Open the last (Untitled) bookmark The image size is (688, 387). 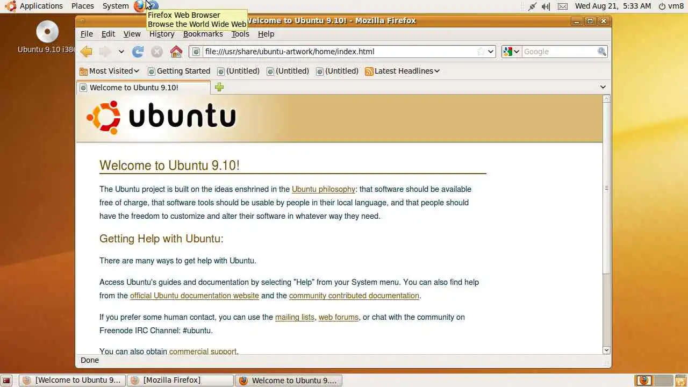tap(337, 71)
